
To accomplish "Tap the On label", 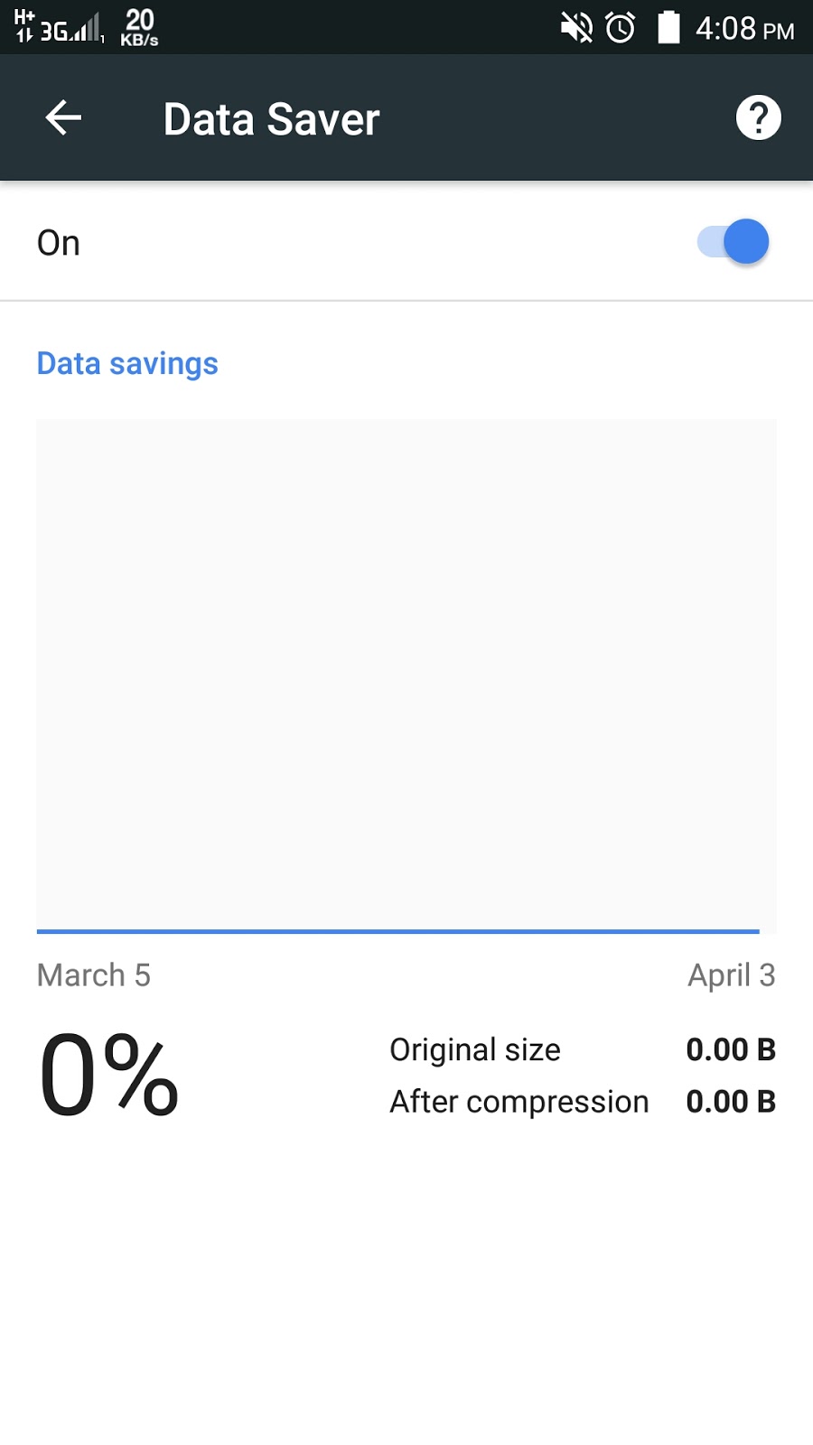I will coord(59,243).
